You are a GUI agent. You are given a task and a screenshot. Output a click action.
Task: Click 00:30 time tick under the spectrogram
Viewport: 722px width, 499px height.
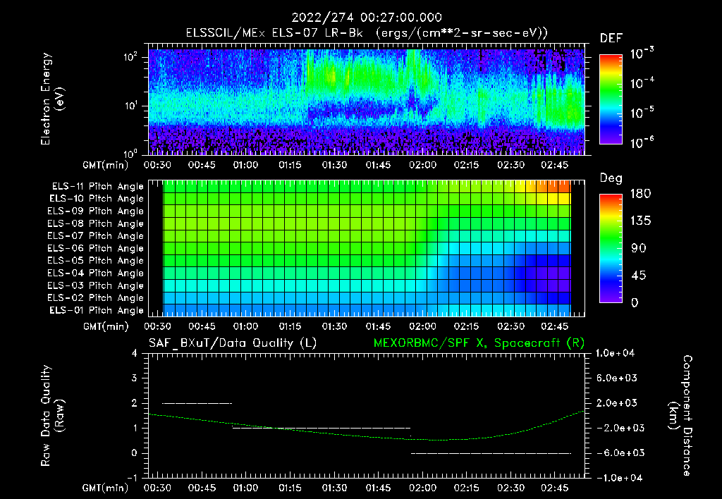click(x=157, y=165)
